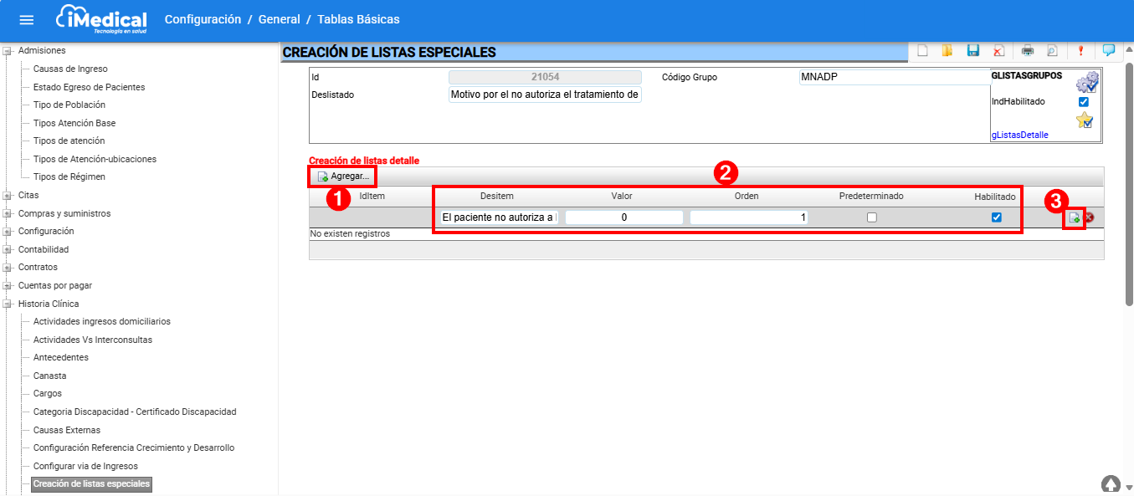Uncheck the Habilitado checkbox in the row
This screenshot has height=496, width=1134.
coord(996,217)
